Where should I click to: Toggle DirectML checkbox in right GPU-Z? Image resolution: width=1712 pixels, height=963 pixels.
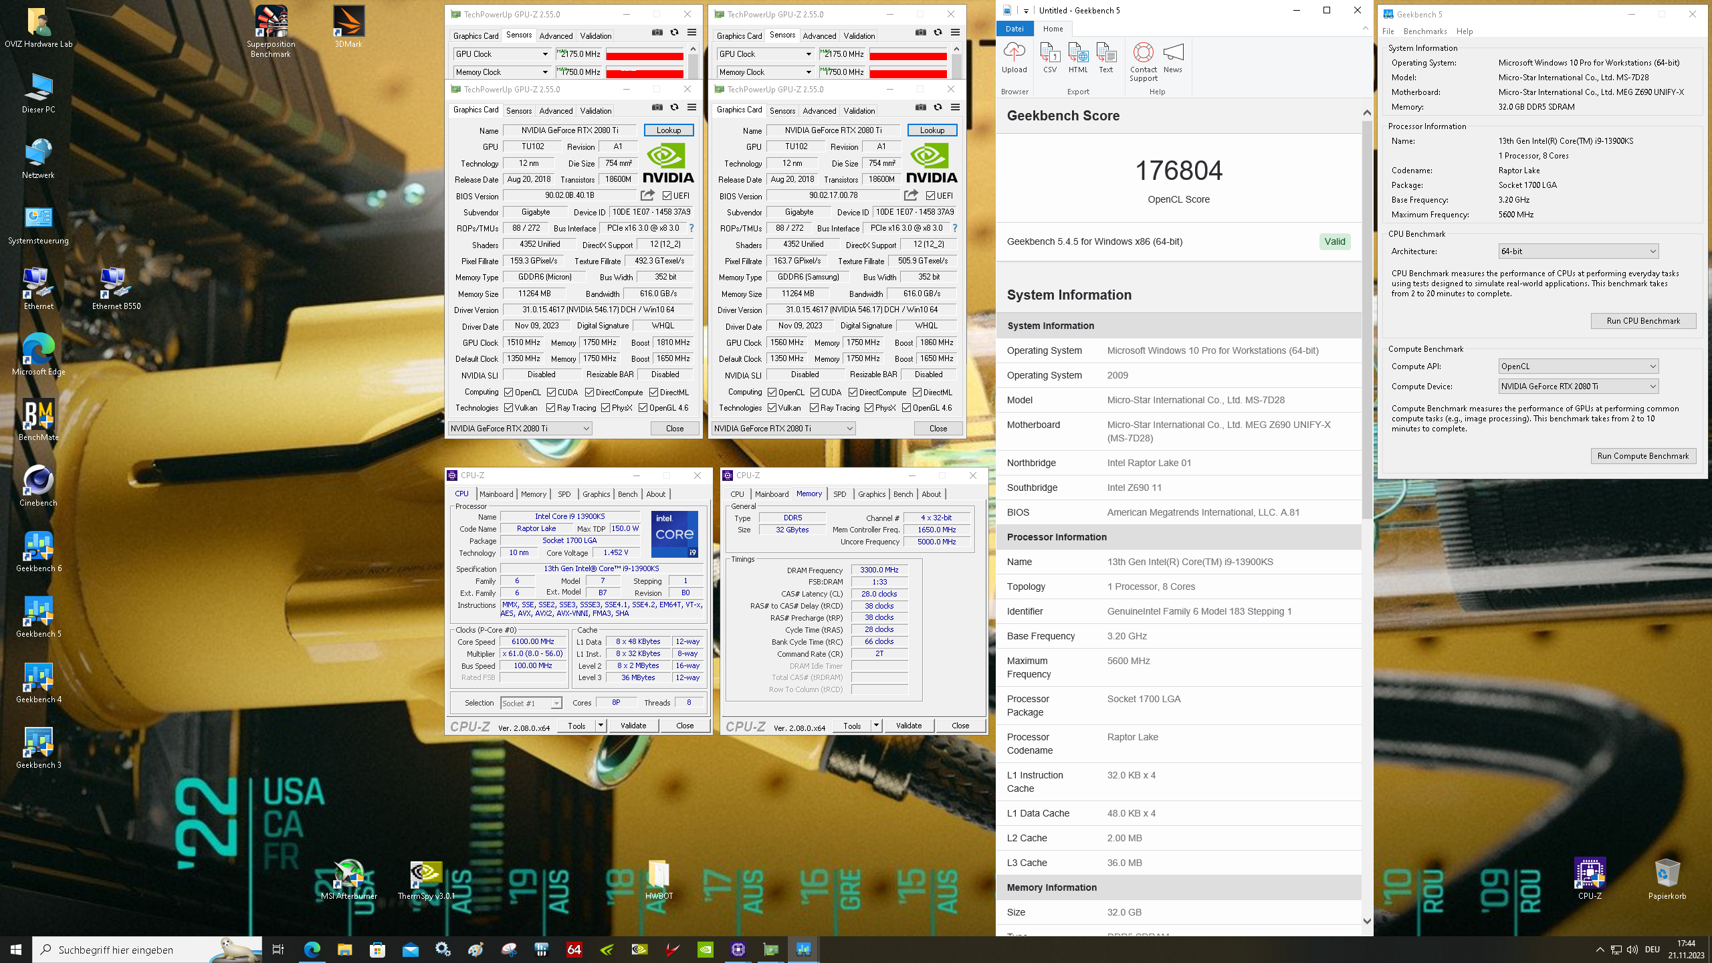(918, 392)
